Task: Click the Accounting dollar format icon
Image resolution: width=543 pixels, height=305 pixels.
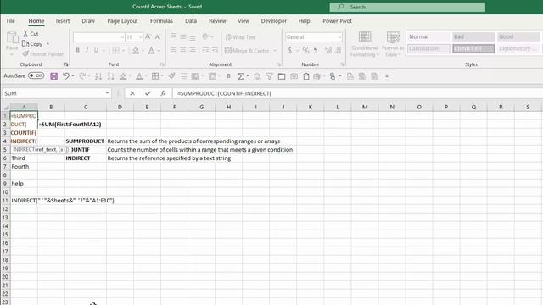Action: tap(290, 51)
